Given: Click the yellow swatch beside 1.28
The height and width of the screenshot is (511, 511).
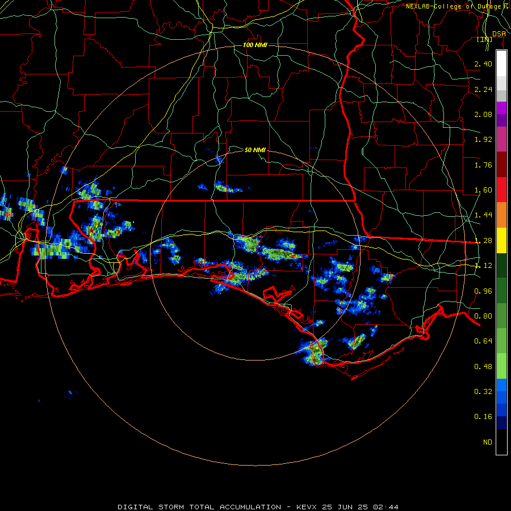Looking at the screenshot, I should [501, 241].
